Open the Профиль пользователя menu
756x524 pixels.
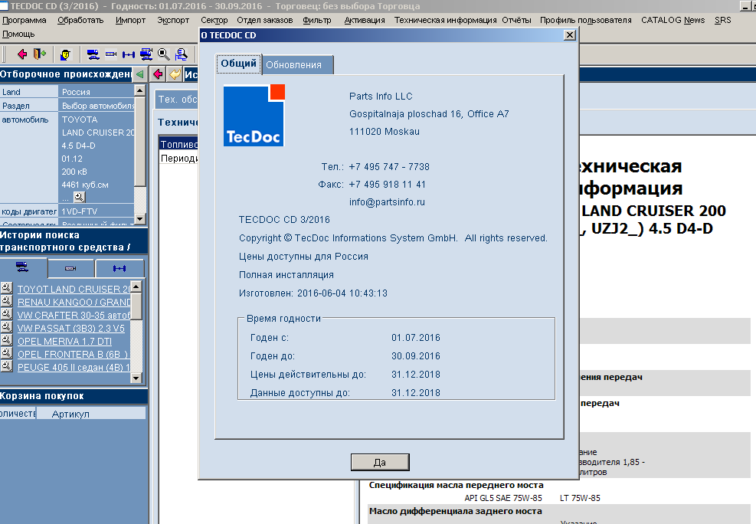pos(585,20)
